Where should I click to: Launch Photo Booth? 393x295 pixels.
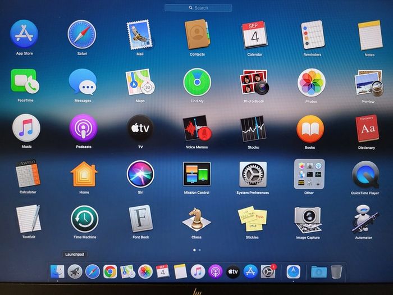254,83
